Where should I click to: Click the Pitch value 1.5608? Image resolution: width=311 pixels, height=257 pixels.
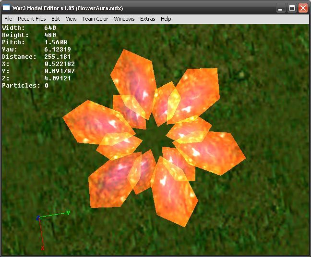pos(56,42)
